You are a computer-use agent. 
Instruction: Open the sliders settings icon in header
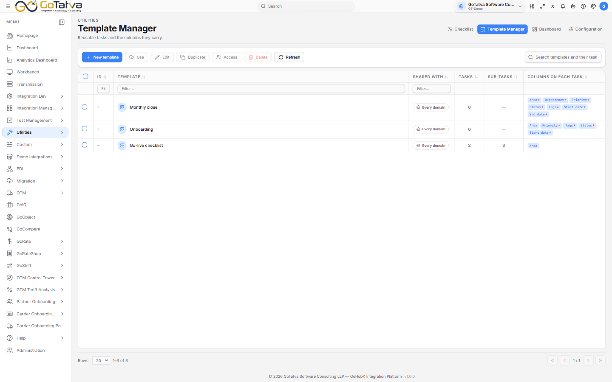tap(532, 6)
